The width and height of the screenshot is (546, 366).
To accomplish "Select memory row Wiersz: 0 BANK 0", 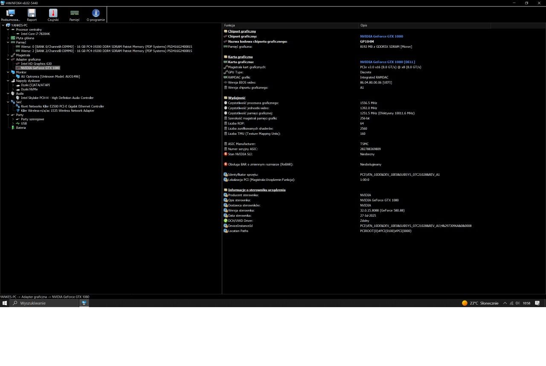I will [107, 46].
